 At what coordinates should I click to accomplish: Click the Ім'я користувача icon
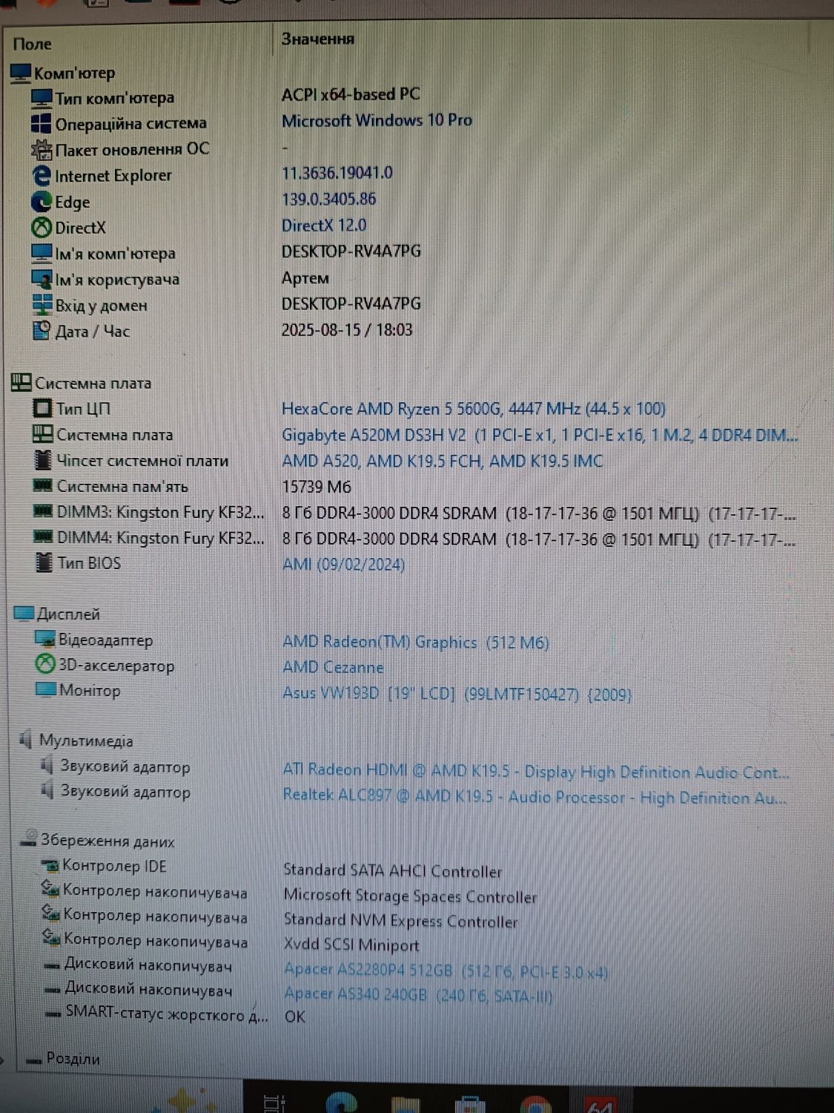pos(42,279)
